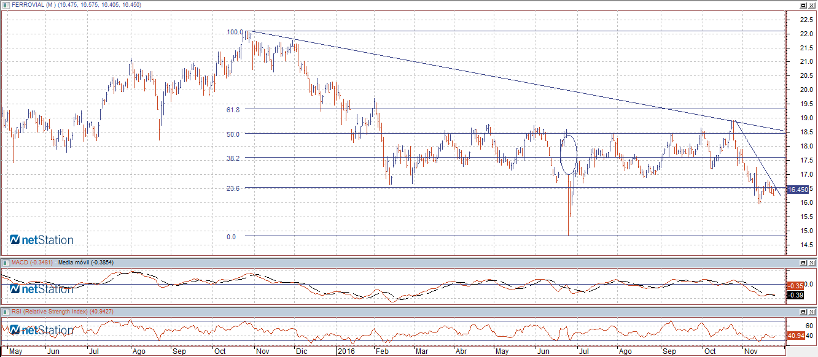Viewport: 818px width, 357px height.
Task: Click the 2016 label on the time axis
Action: pyautogui.click(x=345, y=352)
